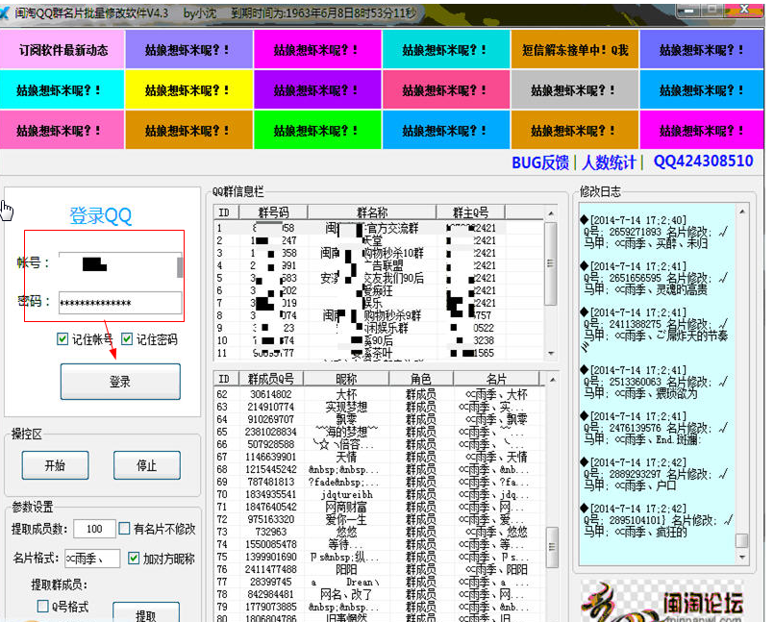Select member row 67 nickname 天情
This screenshot has width=774, height=622.
(379, 457)
